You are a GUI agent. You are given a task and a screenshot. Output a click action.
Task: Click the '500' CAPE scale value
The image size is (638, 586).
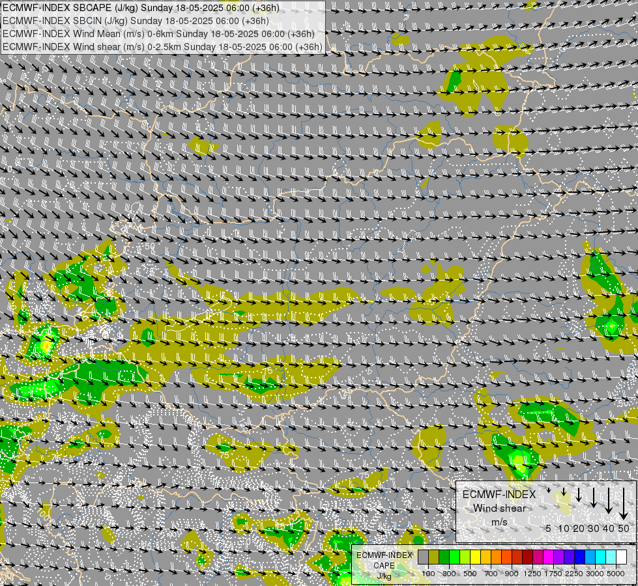[470, 574]
